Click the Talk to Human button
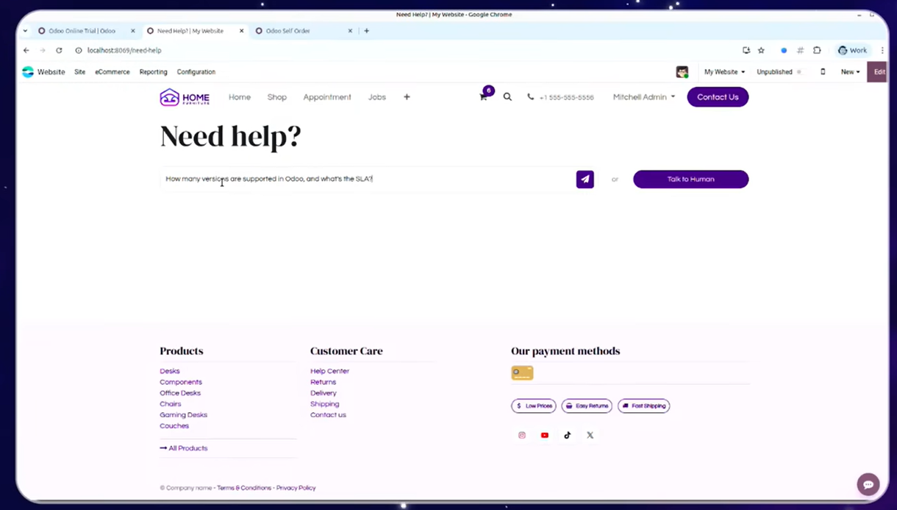 coord(690,179)
